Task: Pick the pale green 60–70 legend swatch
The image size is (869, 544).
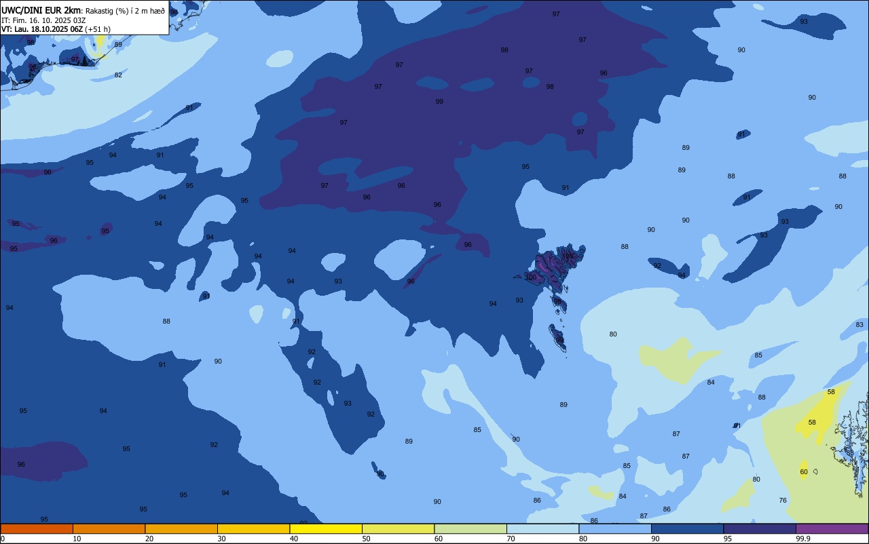Action: [470, 528]
